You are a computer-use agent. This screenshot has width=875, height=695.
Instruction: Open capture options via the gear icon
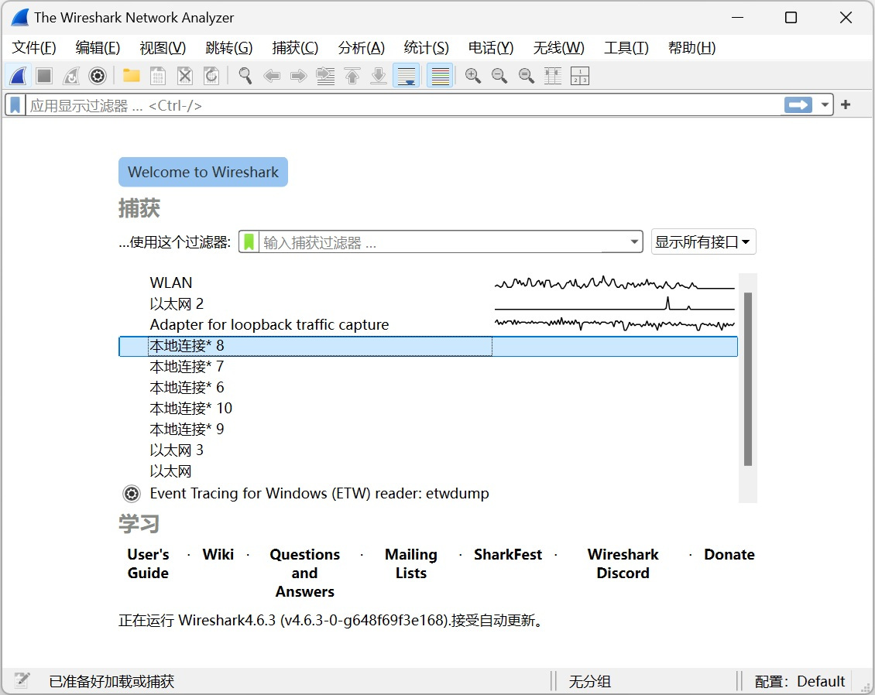pos(97,75)
